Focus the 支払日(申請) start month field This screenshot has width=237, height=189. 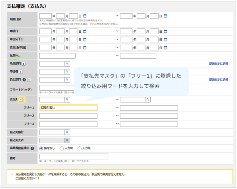click(x=60, y=48)
